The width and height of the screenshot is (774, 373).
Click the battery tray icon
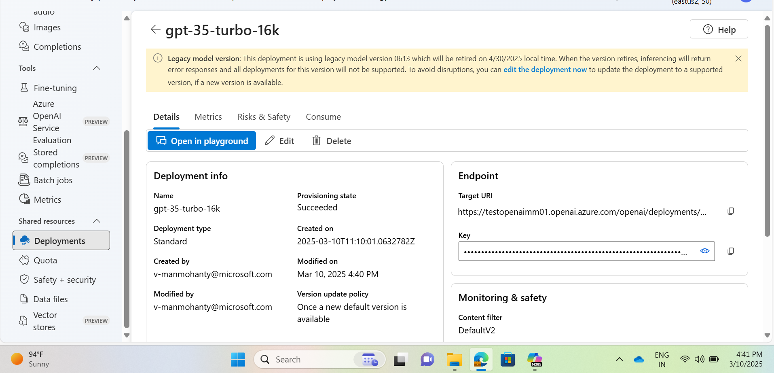(714, 359)
